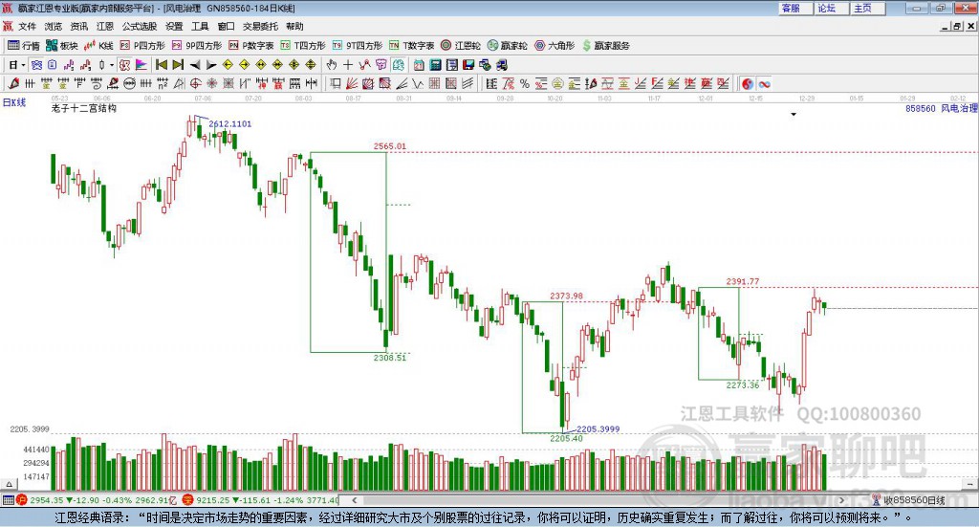Image resolution: width=979 pixels, height=527 pixels.
Task: Click the 客服 button in title bar
Action: 795,8
